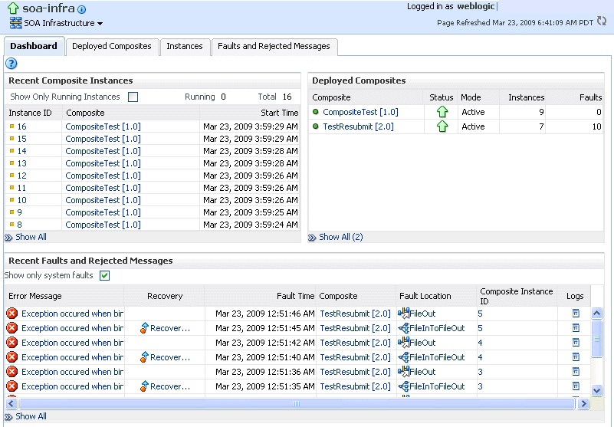Screen dimensions: 614x427
Task: Open instance ID 16 link
Action: [x=22, y=126]
